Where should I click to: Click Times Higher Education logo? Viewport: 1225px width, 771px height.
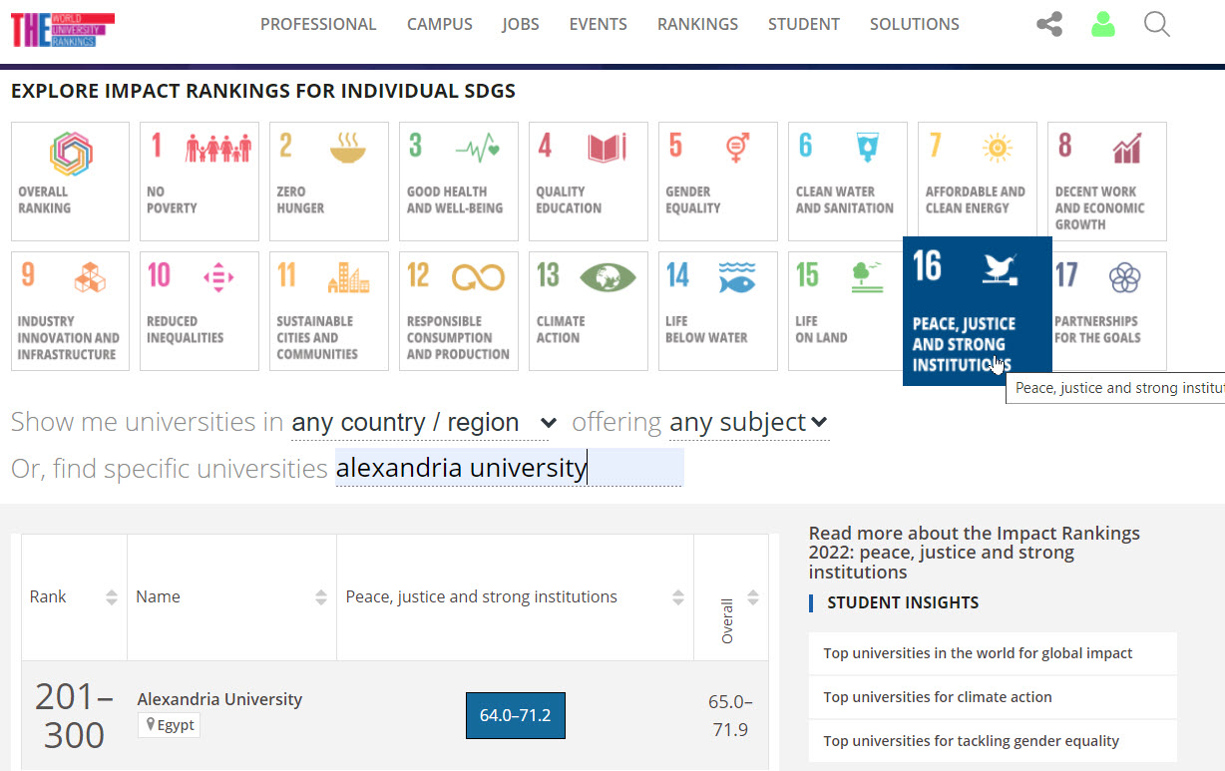(62, 30)
